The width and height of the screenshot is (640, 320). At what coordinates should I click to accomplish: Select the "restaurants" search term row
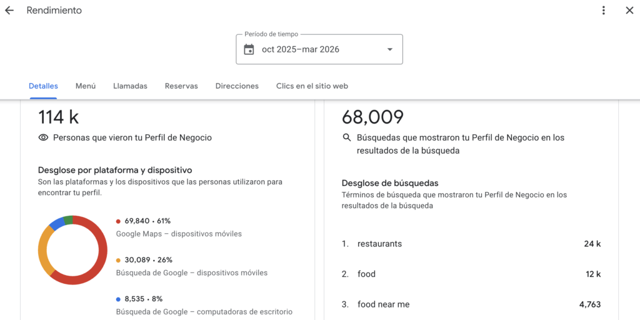point(471,244)
